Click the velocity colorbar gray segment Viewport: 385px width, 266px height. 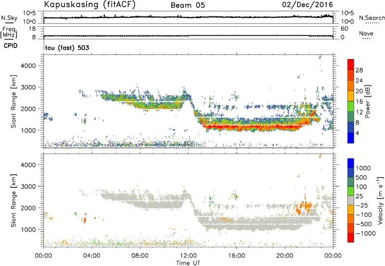[x=351, y=201]
